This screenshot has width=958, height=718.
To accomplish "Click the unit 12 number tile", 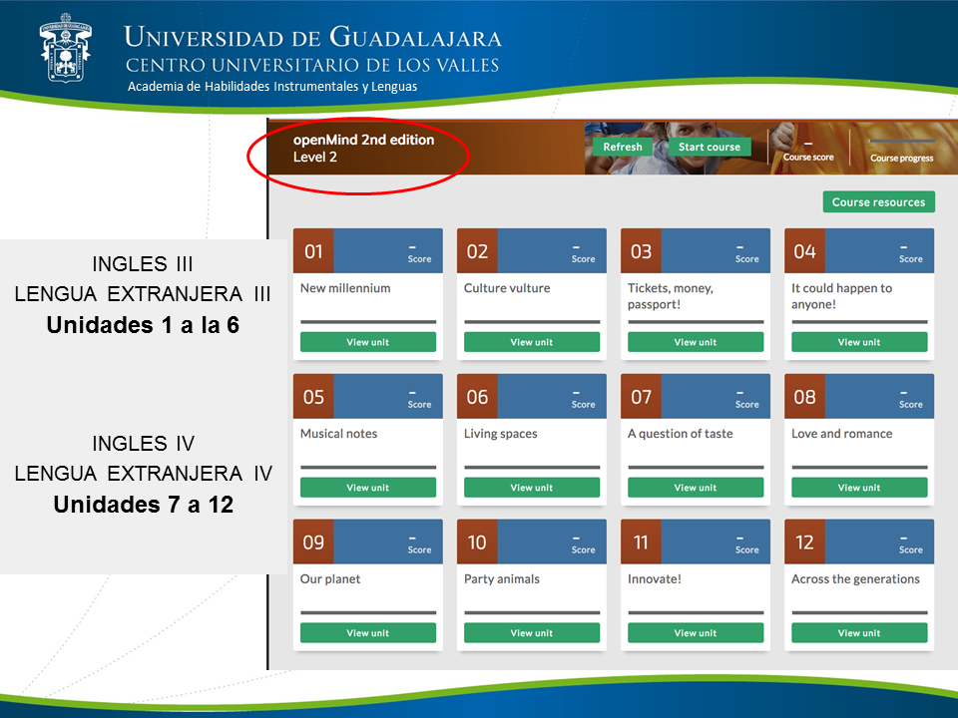I will click(804, 541).
